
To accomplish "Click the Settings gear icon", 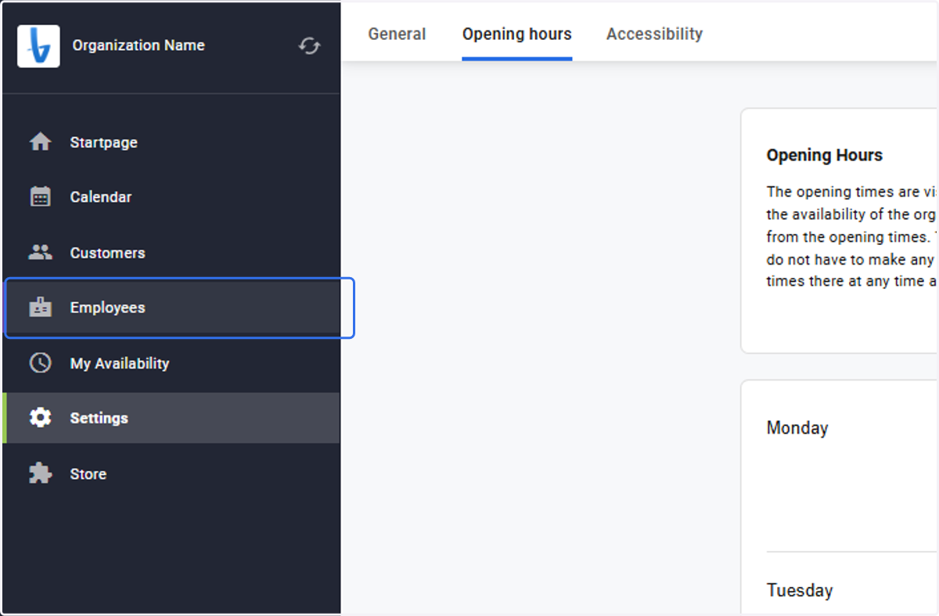I will tap(40, 418).
